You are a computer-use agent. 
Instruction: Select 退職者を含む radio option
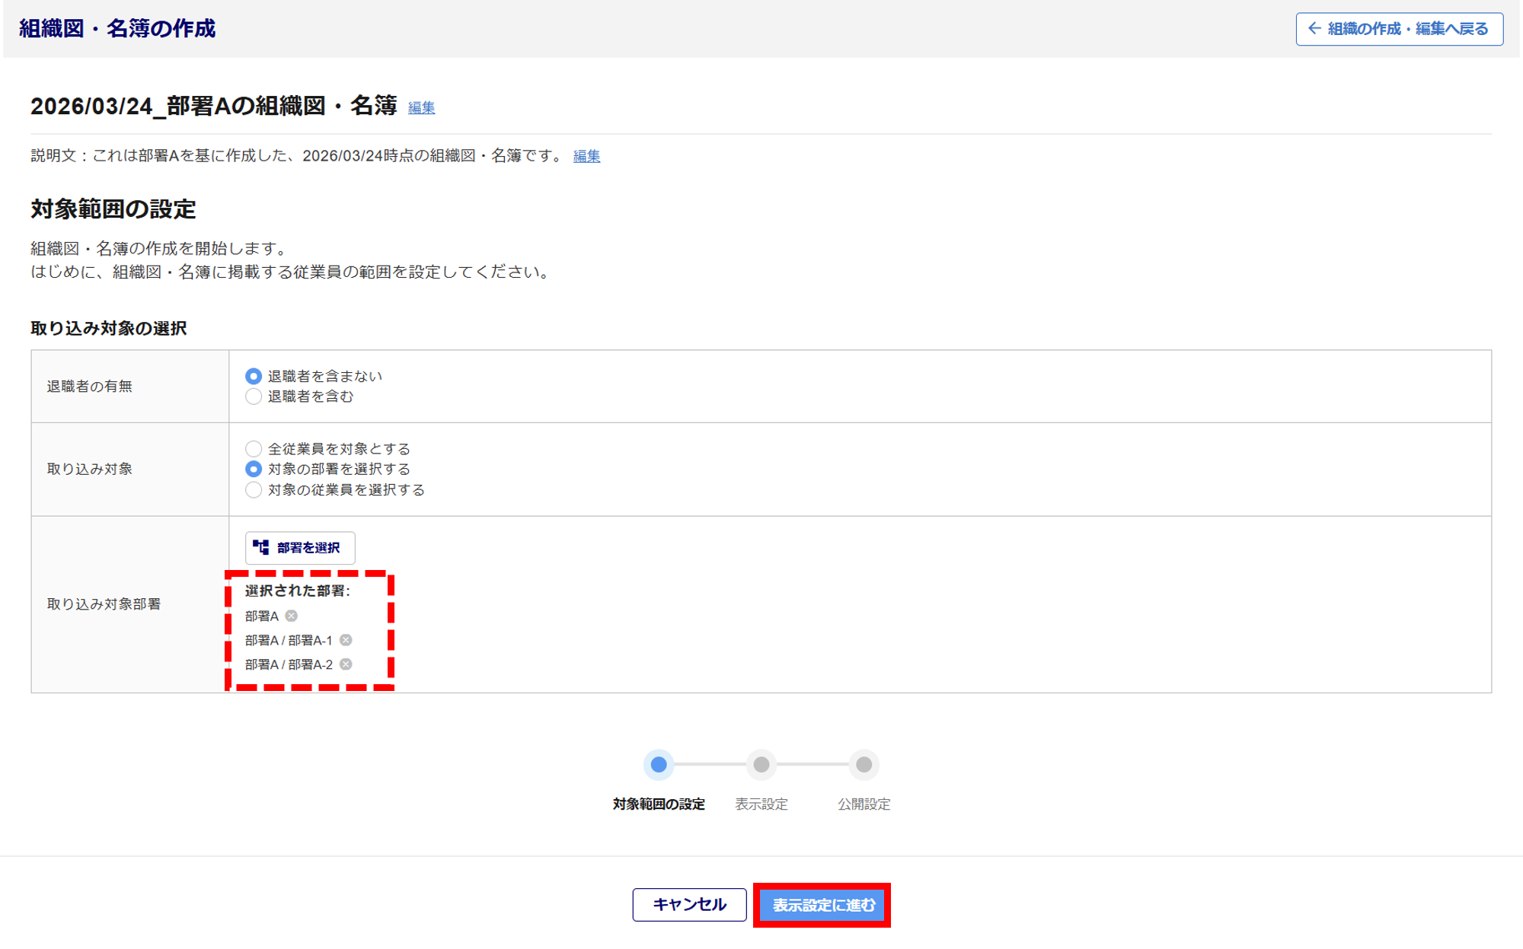[254, 396]
